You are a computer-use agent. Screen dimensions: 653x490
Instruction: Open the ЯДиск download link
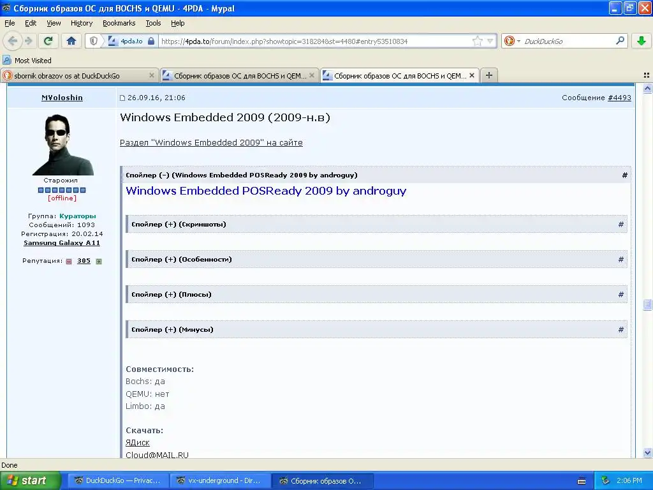tap(138, 443)
